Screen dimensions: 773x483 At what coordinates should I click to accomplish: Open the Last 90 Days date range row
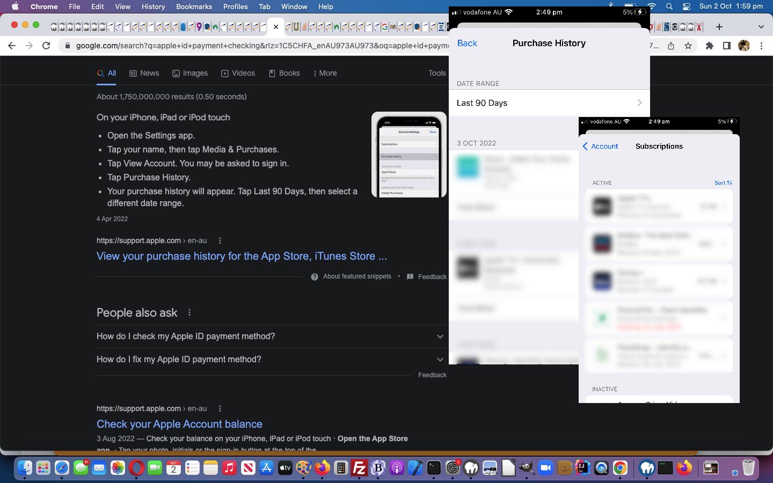tap(549, 103)
